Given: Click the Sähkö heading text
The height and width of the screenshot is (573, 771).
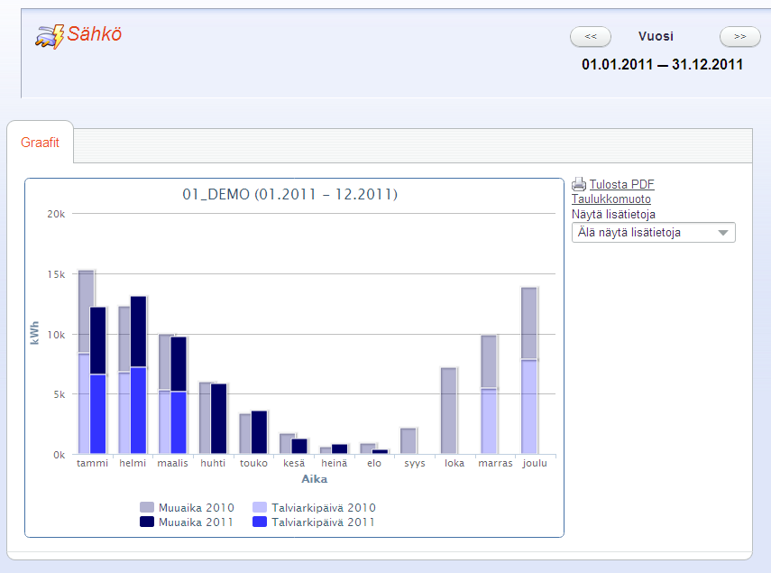Looking at the screenshot, I should coord(95,34).
